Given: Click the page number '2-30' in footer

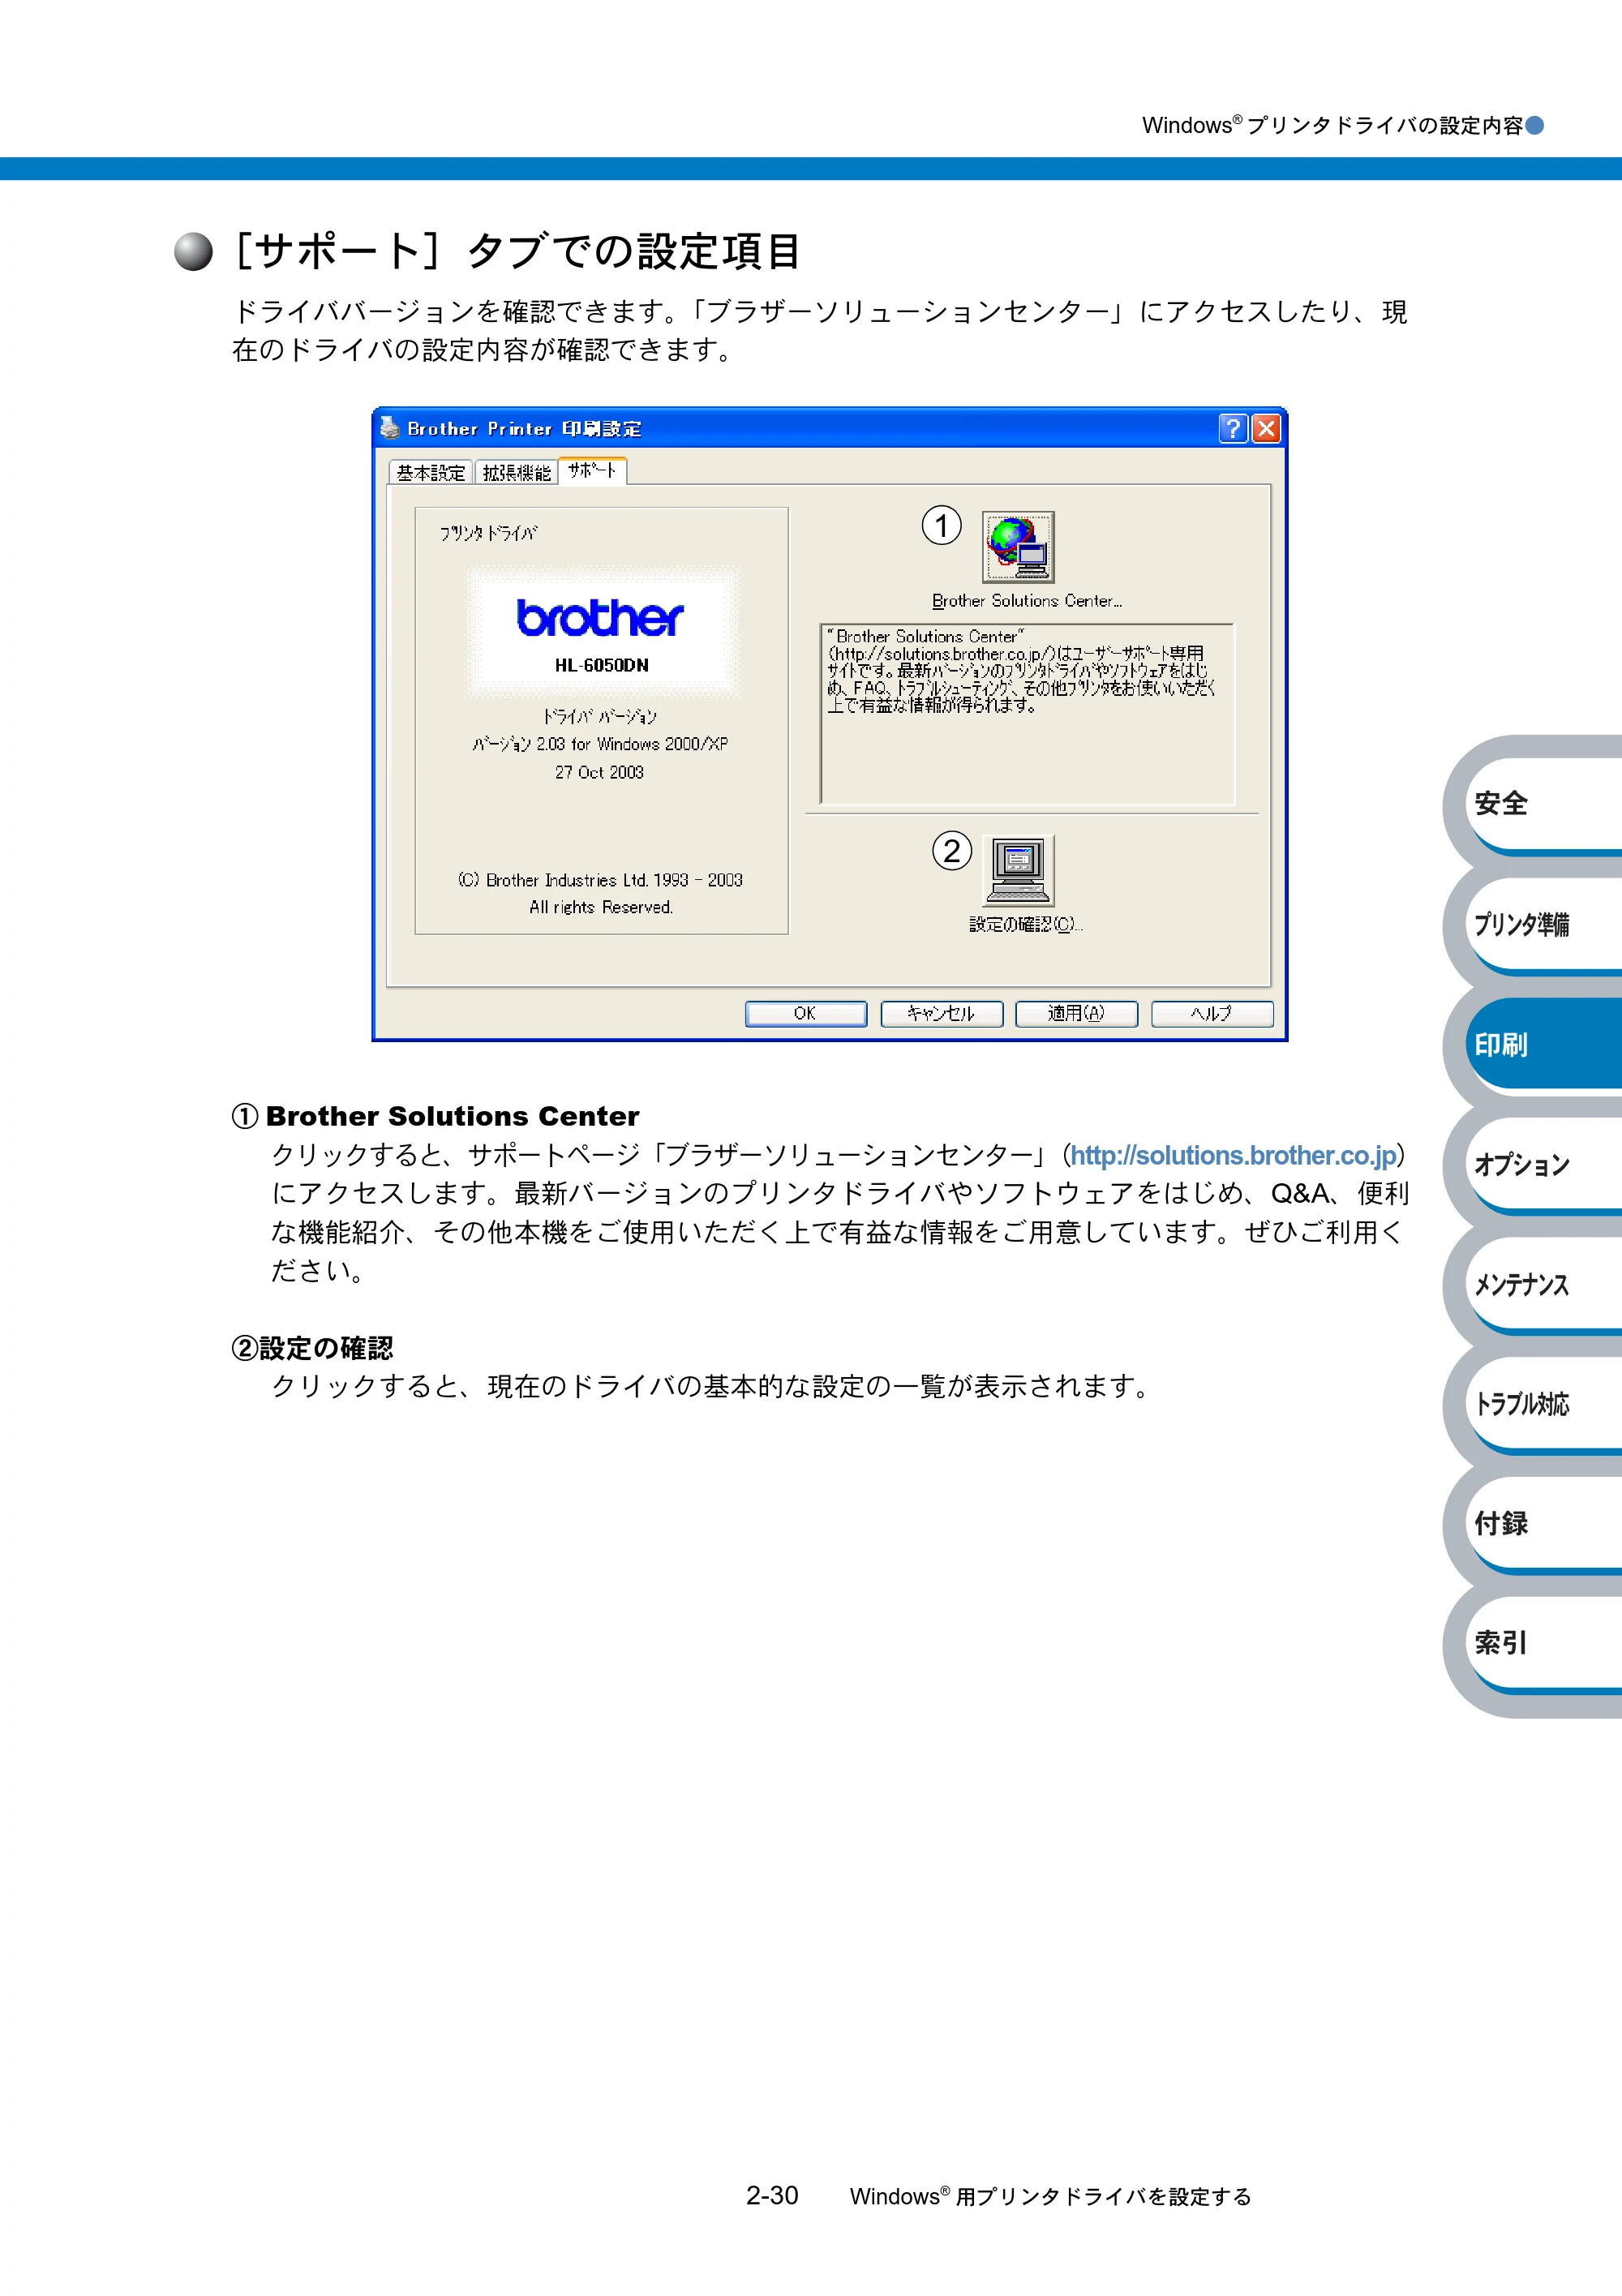Looking at the screenshot, I should 772,2195.
